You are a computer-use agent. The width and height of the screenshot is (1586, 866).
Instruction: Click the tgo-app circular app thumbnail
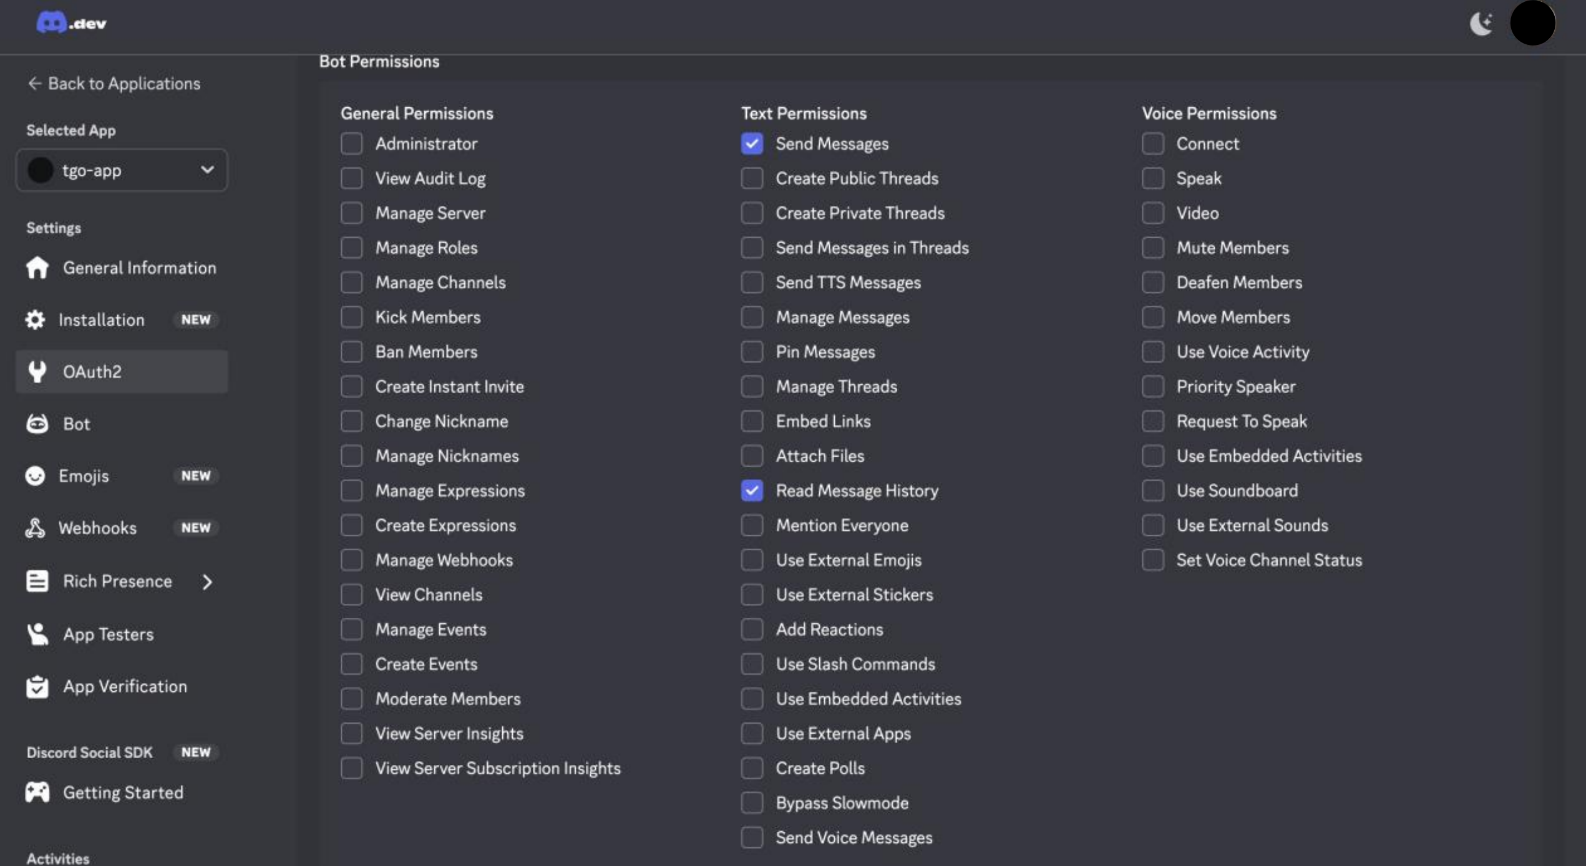41,170
